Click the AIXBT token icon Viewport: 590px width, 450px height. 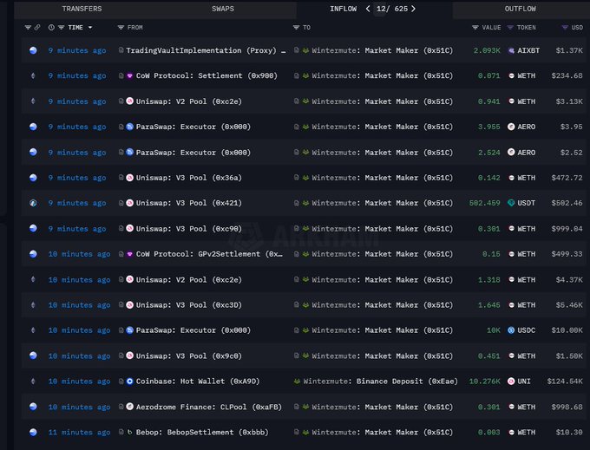pos(511,50)
